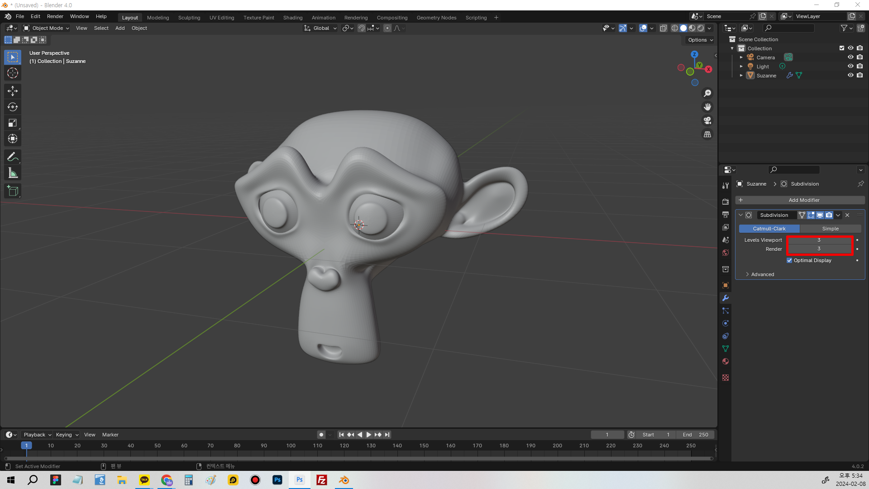This screenshot has height=489, width=869.
Task: Open the Particles properties tab
Action: pyautogui.click(x=726, y=311)
